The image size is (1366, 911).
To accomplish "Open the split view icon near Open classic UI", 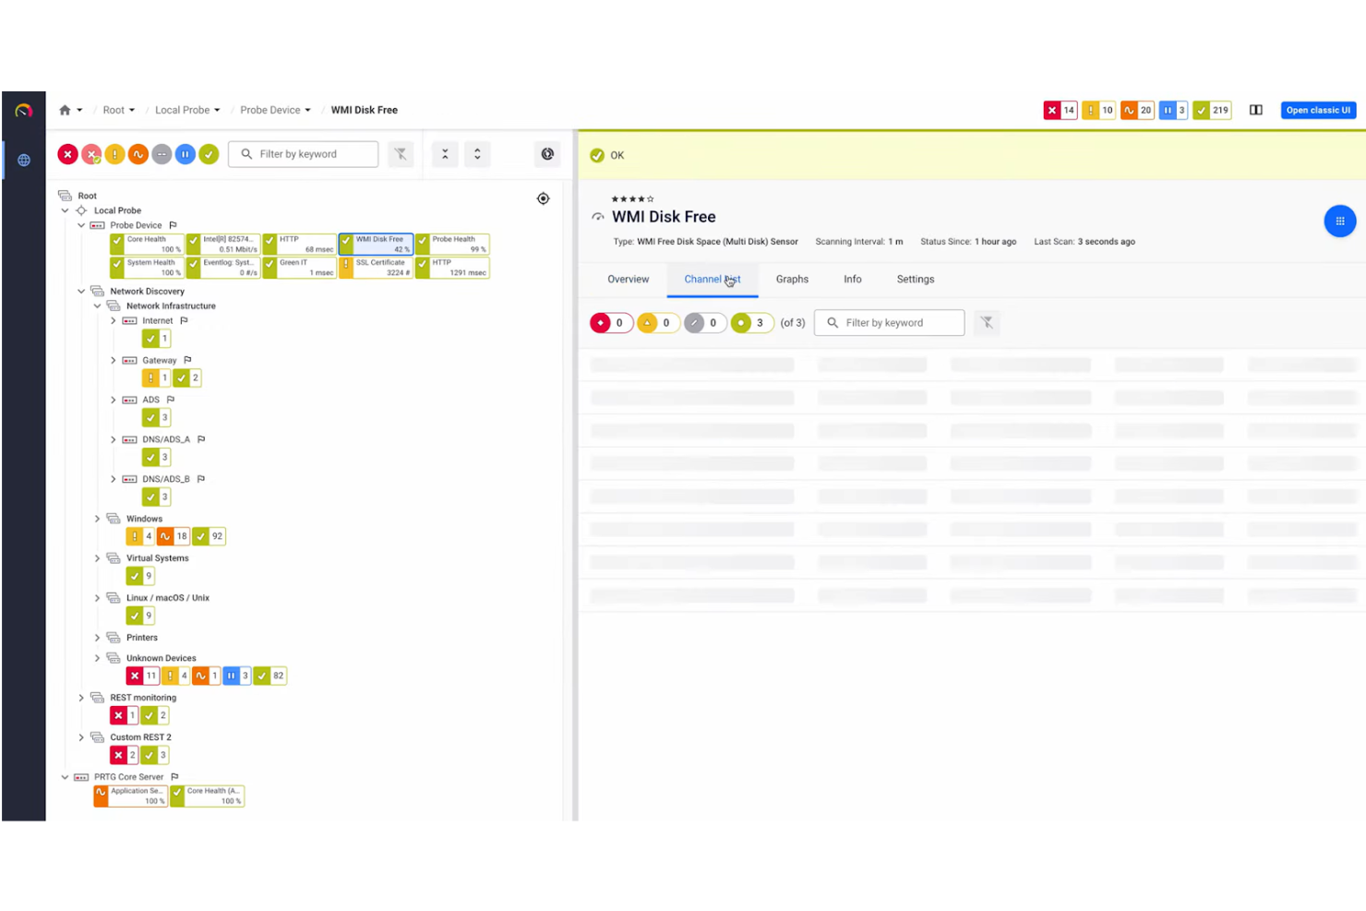I will 1255,109.
